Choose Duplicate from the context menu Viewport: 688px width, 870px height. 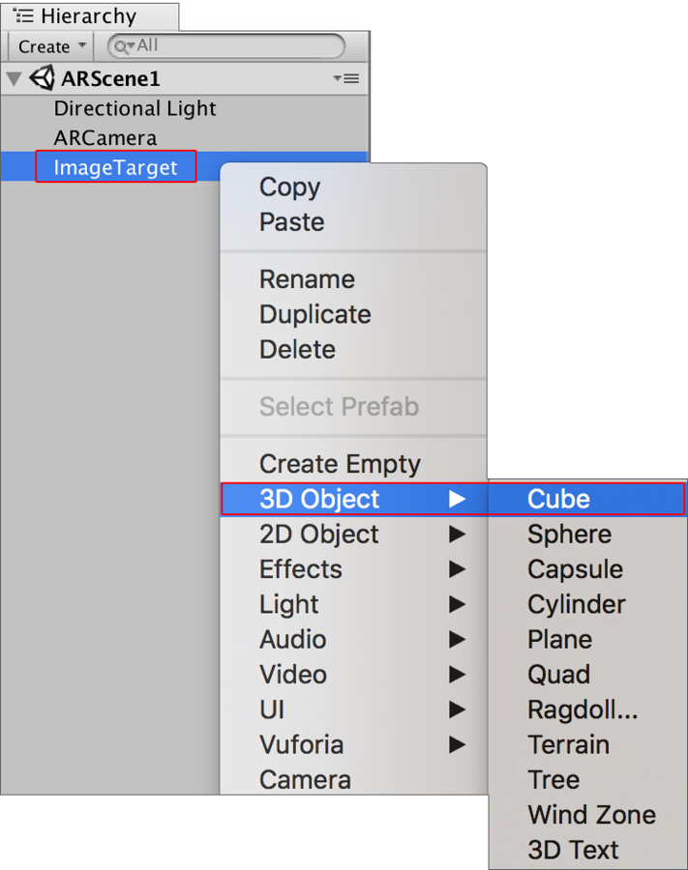(354, 314)
